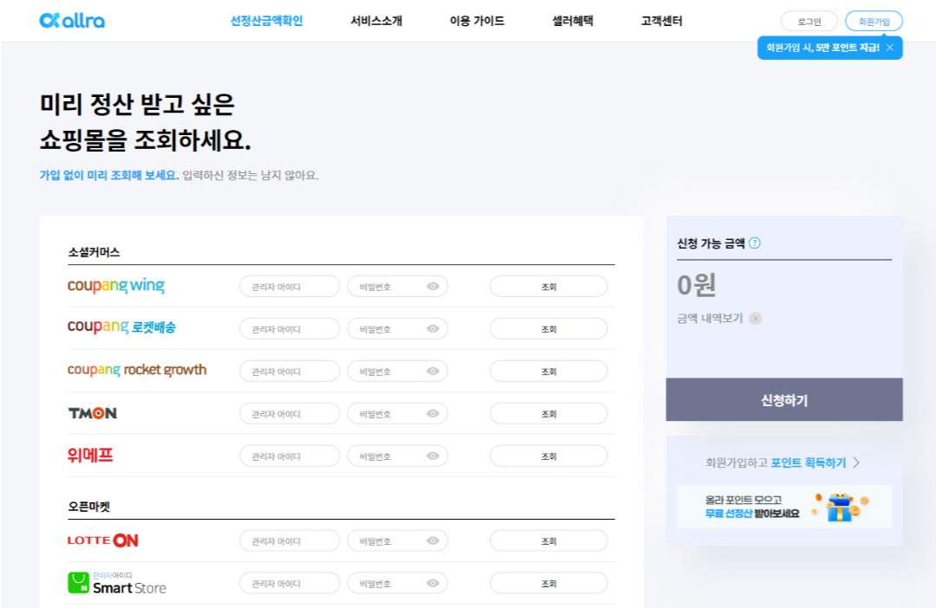The width and height of the screenshot is (936, 608).
Task: Click the LOTTE ON logo
Action: (102, 540)
